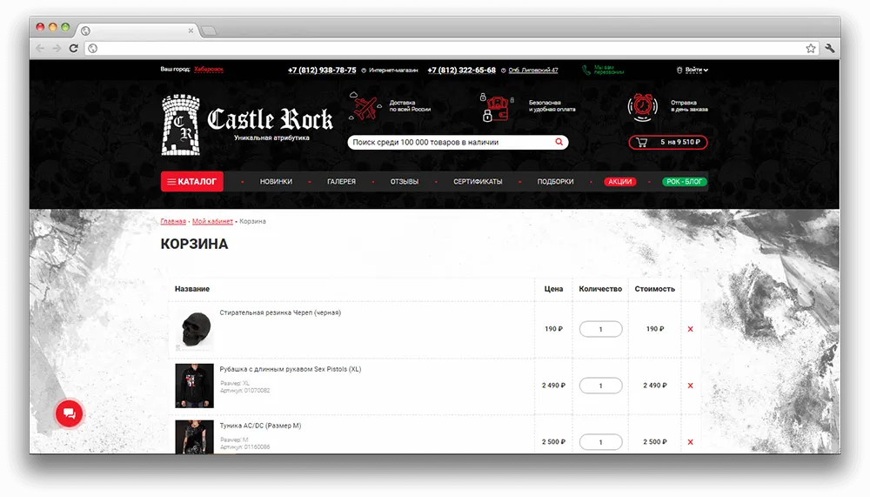Open the ОТЗЫВЫ menu item
The image size is (870, 497).
coord(404,182)
